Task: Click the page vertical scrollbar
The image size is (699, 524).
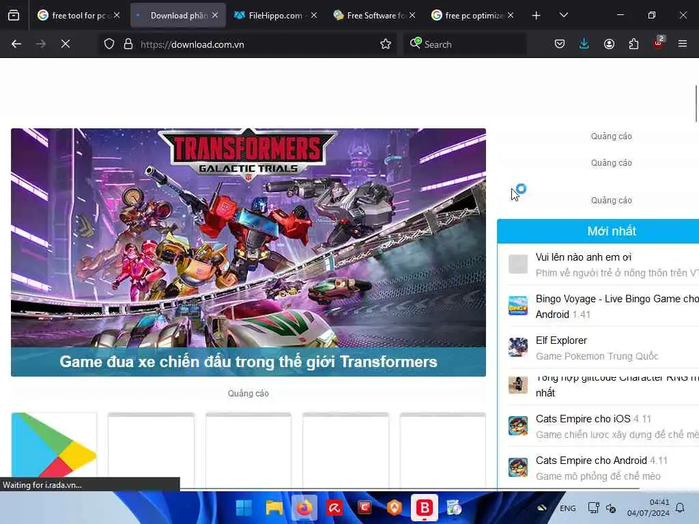Action: (x=696, y=103)
